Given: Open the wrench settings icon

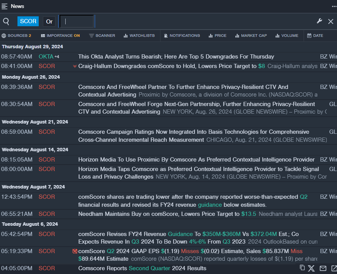Looking at the screenshot, I should coord(320,21).
